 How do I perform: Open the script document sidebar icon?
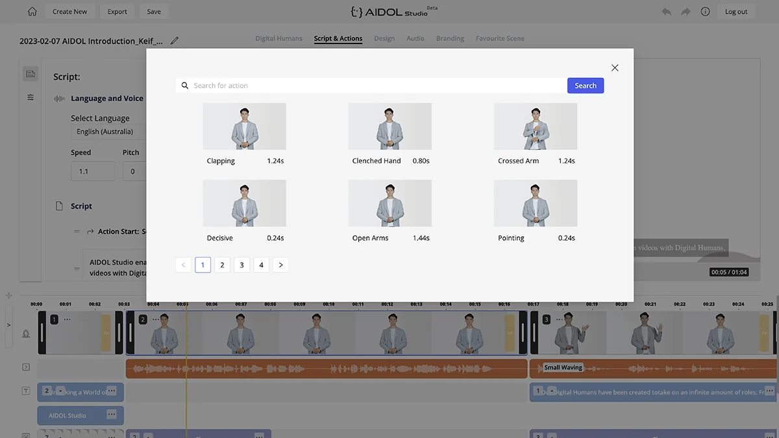[x=31, y=74]
